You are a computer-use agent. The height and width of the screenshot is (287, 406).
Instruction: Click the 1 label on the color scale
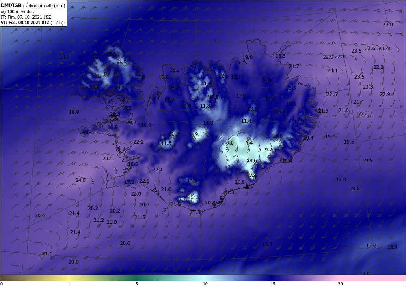tap(69, 284)
